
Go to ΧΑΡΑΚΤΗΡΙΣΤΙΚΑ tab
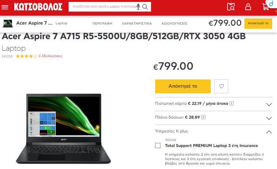tap(137, 24)
